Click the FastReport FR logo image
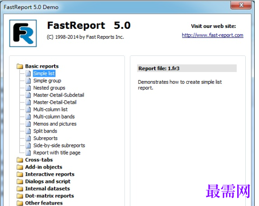Viewport: 259px width, 206px height. pos(23,33)
